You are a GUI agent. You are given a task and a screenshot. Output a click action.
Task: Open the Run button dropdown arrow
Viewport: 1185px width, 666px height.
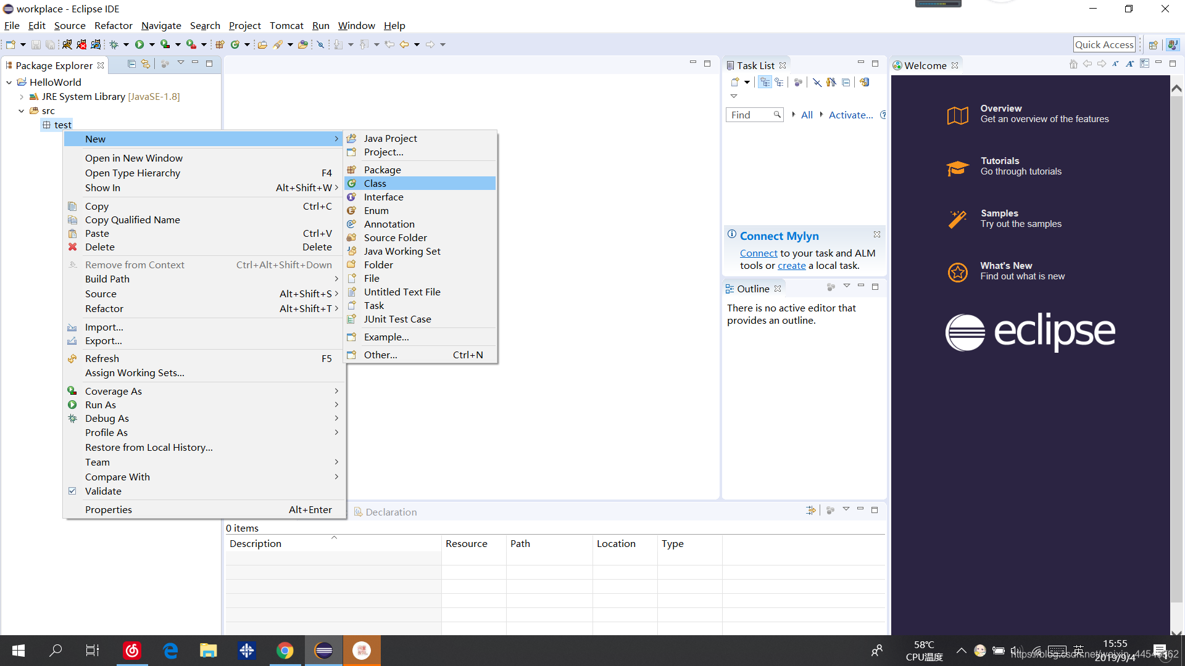click(x=152, y=44)
